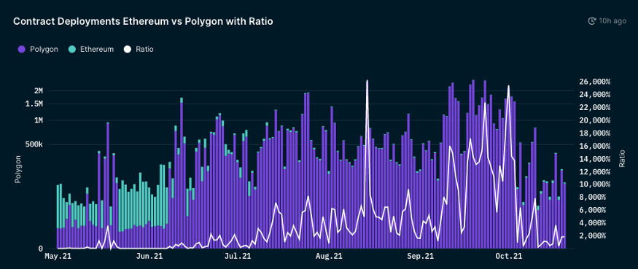Screen dimensions: 638x269
Task: Click the '20,000%' right axis label
Action: (x=594, y=120)
